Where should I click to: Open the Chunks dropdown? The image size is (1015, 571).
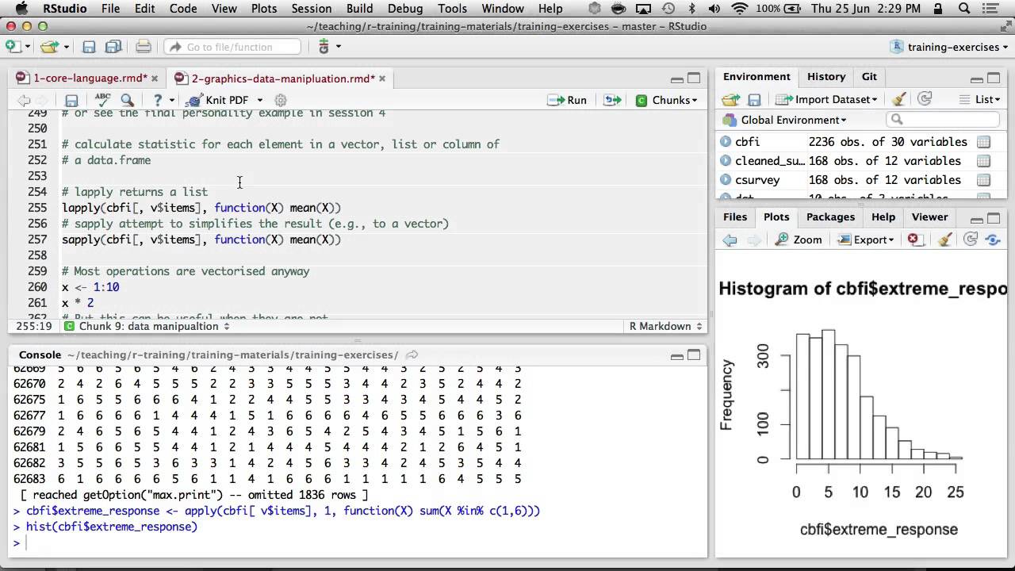point(667,100)
